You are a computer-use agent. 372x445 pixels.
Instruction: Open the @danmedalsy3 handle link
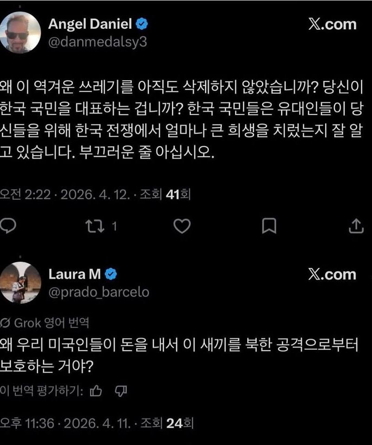pyautogui.click(x=98, y=42)
